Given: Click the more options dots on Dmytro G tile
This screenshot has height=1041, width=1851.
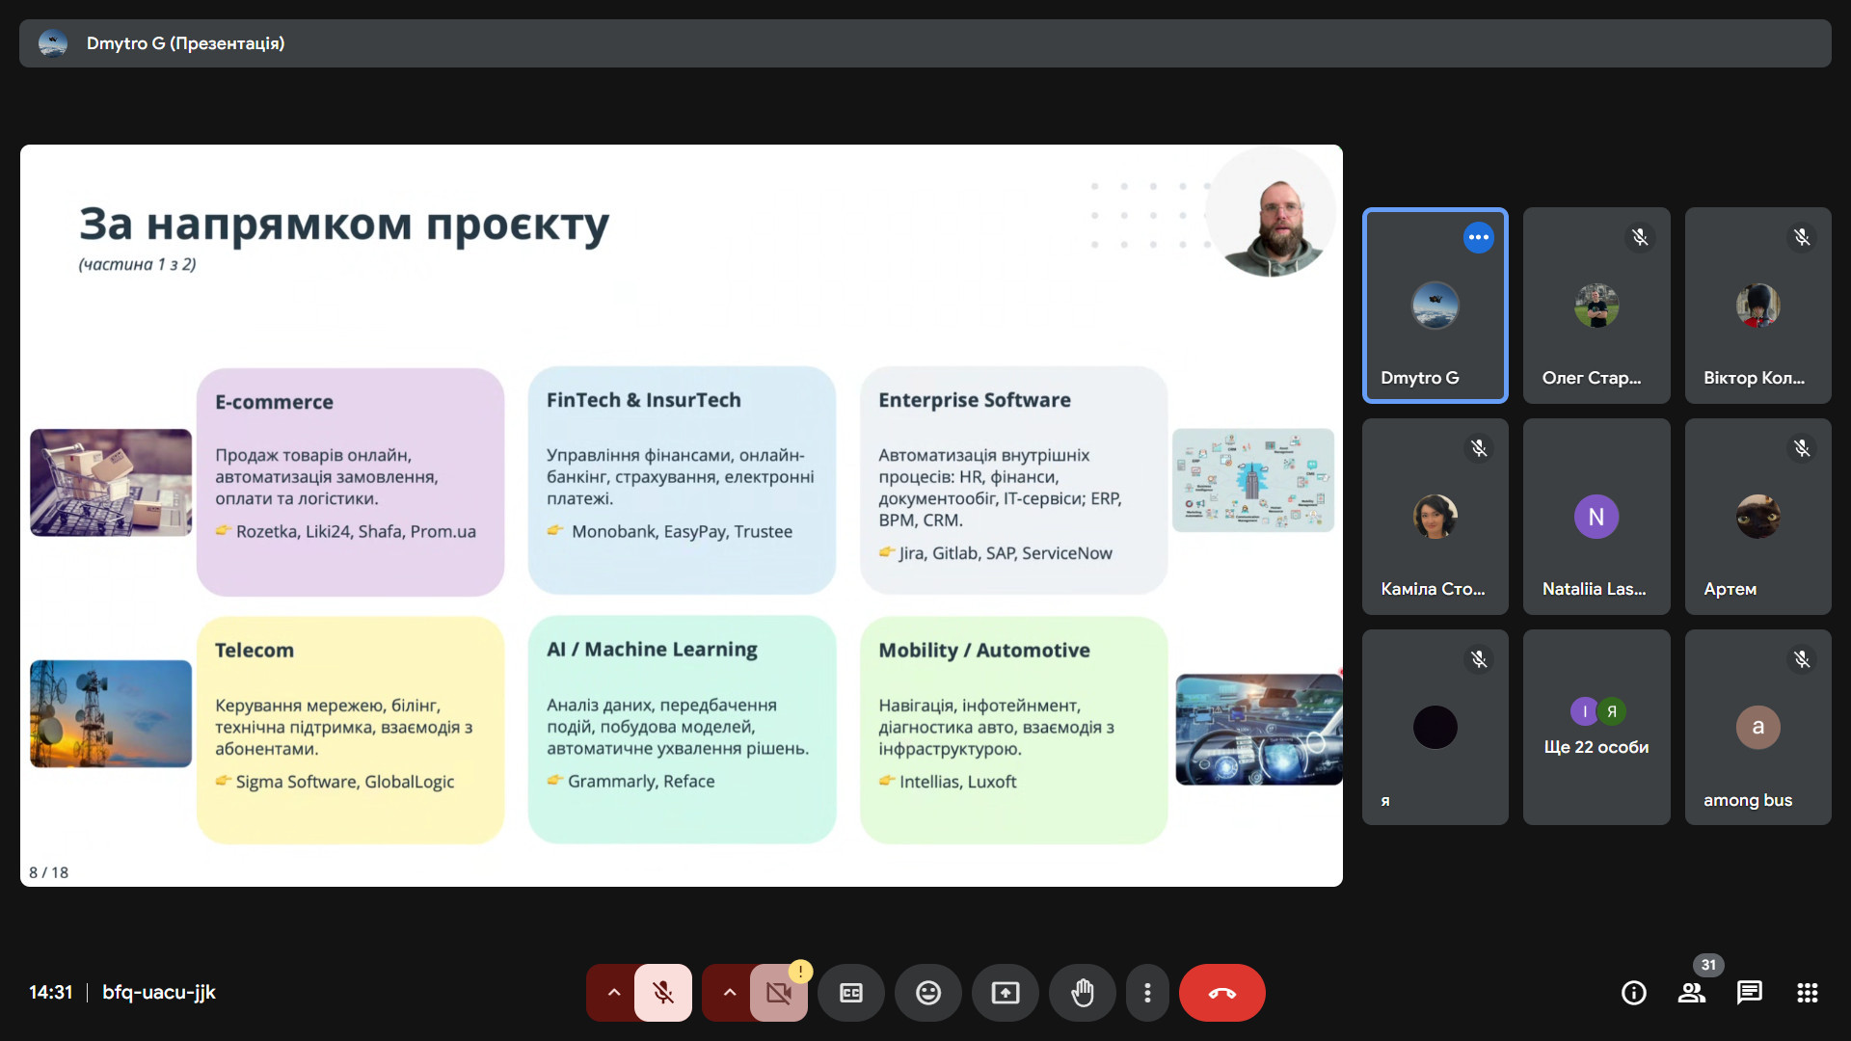Looking at the screenshot, I should 1479,237.
